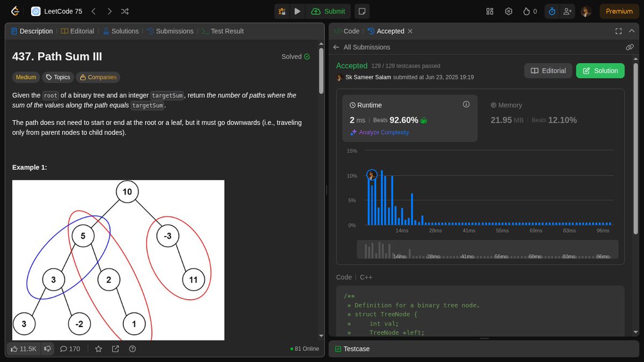This screenshot has height=362, width=644.
Task: Open the help question mark icon
Action: (x=133, y=349)
